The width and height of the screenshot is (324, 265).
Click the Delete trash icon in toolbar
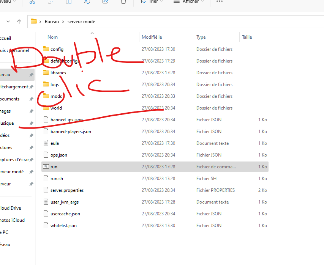pos(123,2)
